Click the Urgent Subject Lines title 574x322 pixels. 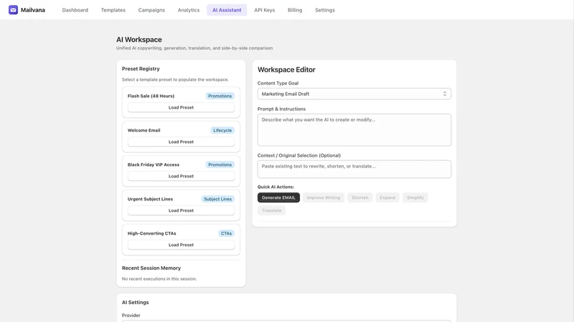tap(150, 199)
